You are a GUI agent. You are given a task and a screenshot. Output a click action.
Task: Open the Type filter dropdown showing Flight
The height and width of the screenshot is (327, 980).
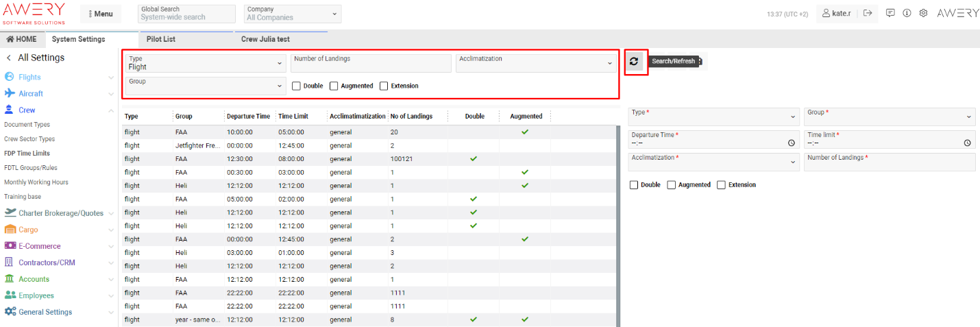[206, 63]
